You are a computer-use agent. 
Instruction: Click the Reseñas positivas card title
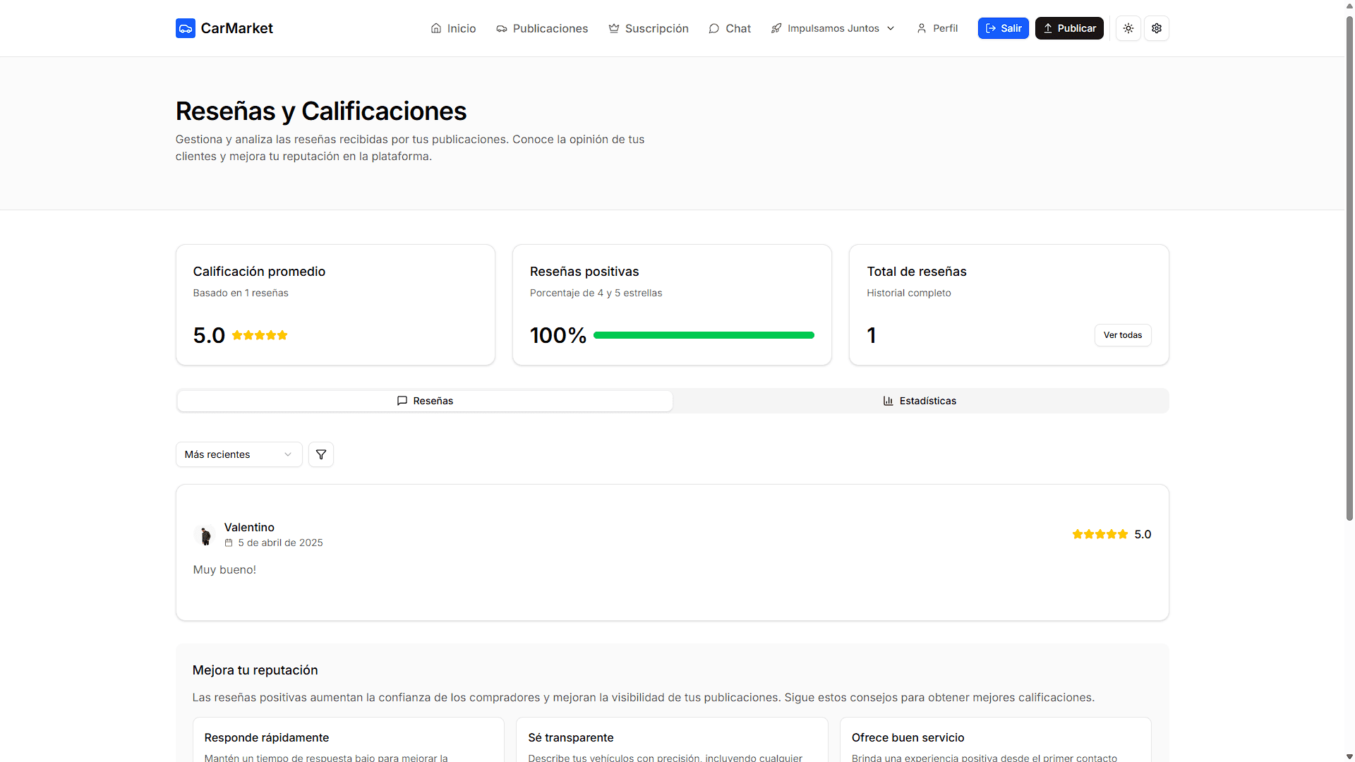click(x=584, y=272)
